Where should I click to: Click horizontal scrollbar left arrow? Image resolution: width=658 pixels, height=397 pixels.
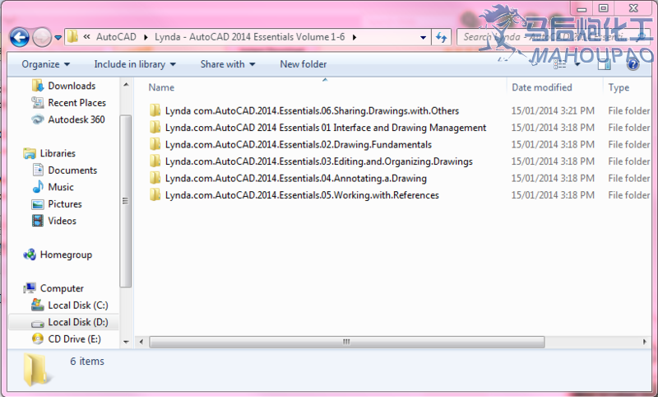(141, 342)
